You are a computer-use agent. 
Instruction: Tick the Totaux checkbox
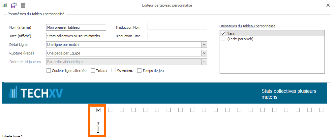point(93,71)
